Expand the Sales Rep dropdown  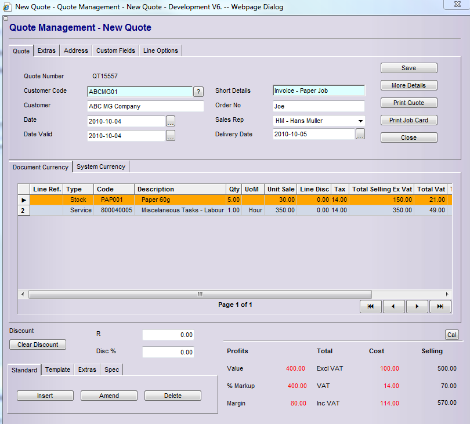360,121
